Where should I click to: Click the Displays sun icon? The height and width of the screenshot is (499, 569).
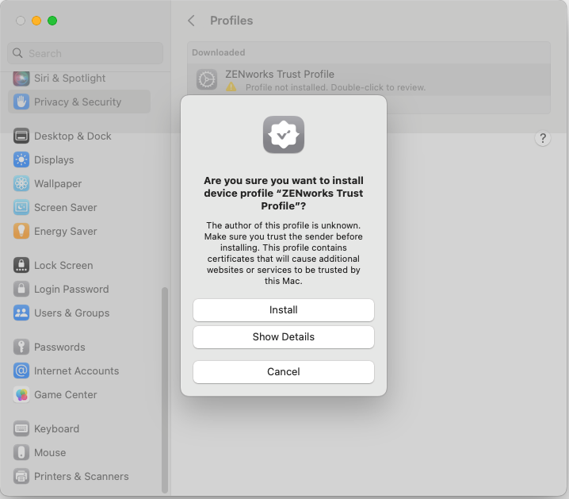pos(21,159)
